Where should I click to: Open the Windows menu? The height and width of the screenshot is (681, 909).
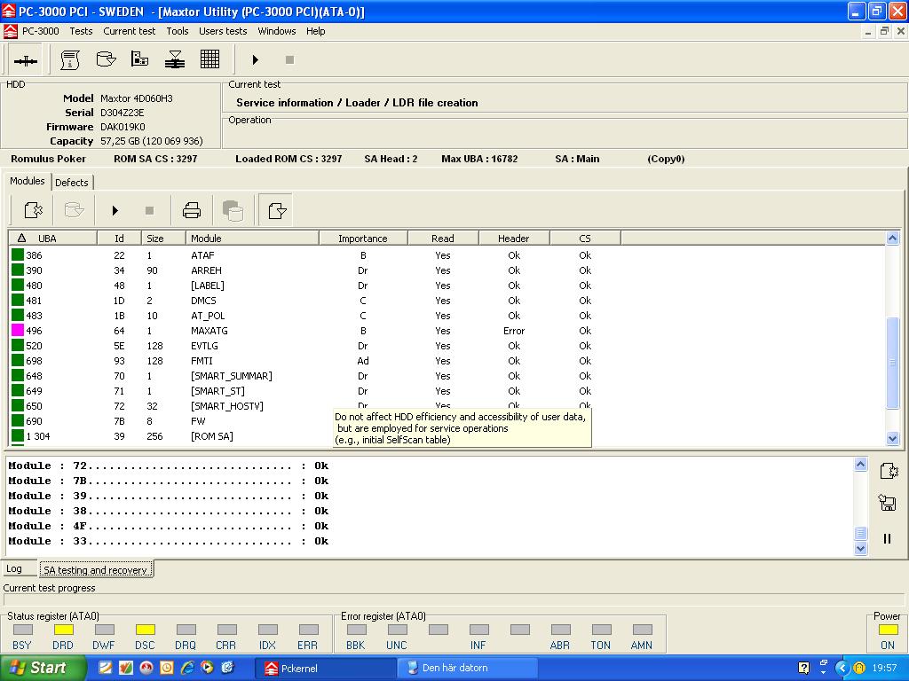[x=277, y=31]
